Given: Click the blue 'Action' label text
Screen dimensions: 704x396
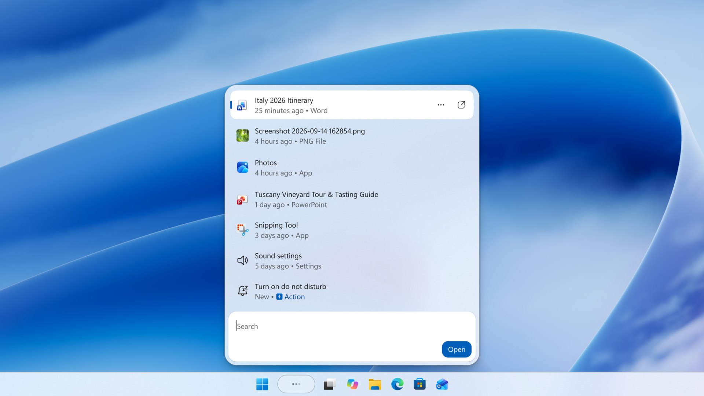Looking at the screenshot, I should click(x=294, y=297).
